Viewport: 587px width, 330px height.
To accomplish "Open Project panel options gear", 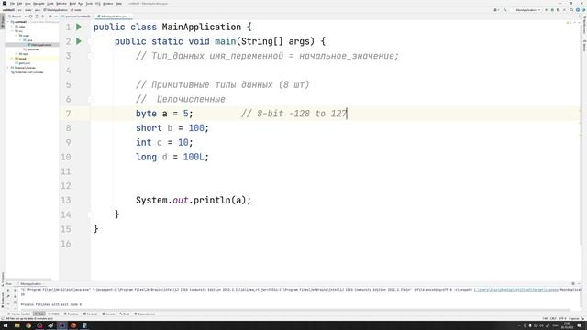I will (x=50, y=16).
